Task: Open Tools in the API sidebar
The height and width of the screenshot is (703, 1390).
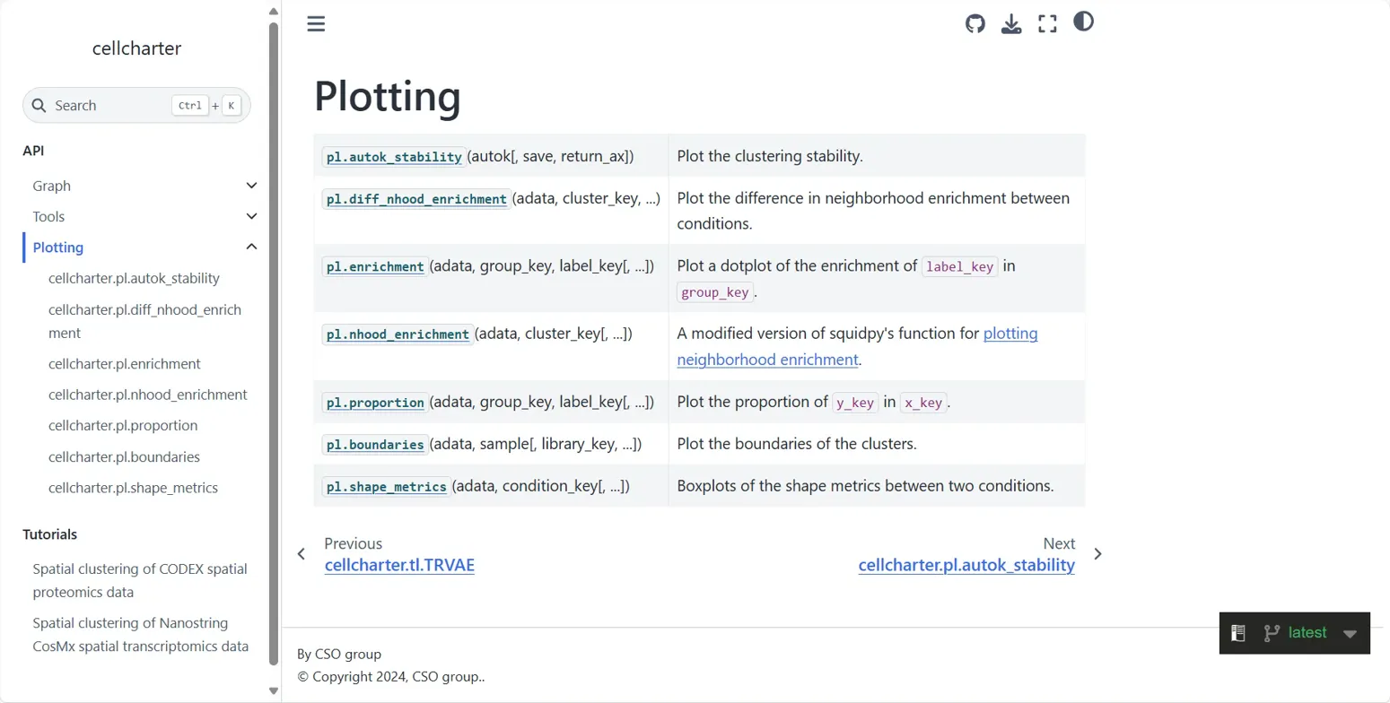Action: [x=48, y=216]
